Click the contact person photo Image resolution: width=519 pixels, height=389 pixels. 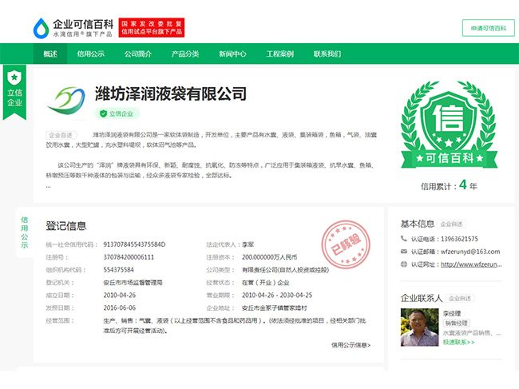click(419, 327)
